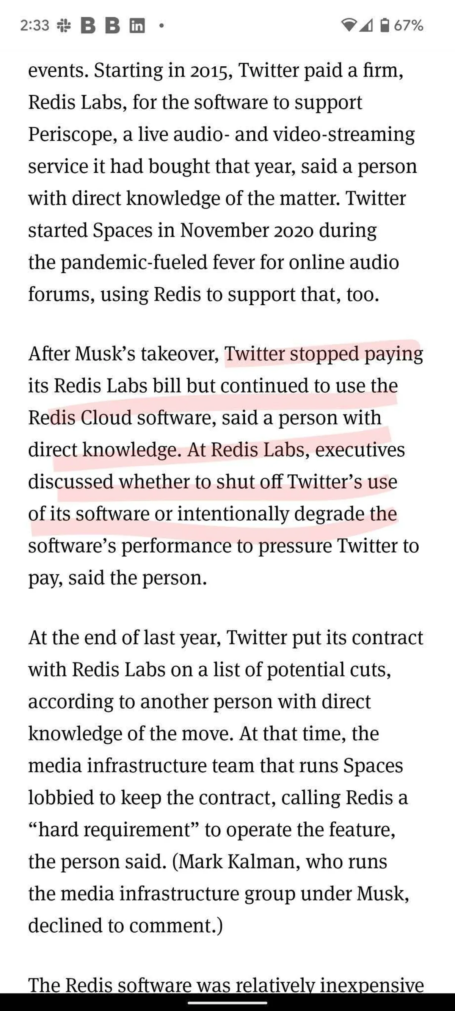455x1011 pixels.
Task: Tap the battery icon in status bar
Action: click(x=385, y=25)
